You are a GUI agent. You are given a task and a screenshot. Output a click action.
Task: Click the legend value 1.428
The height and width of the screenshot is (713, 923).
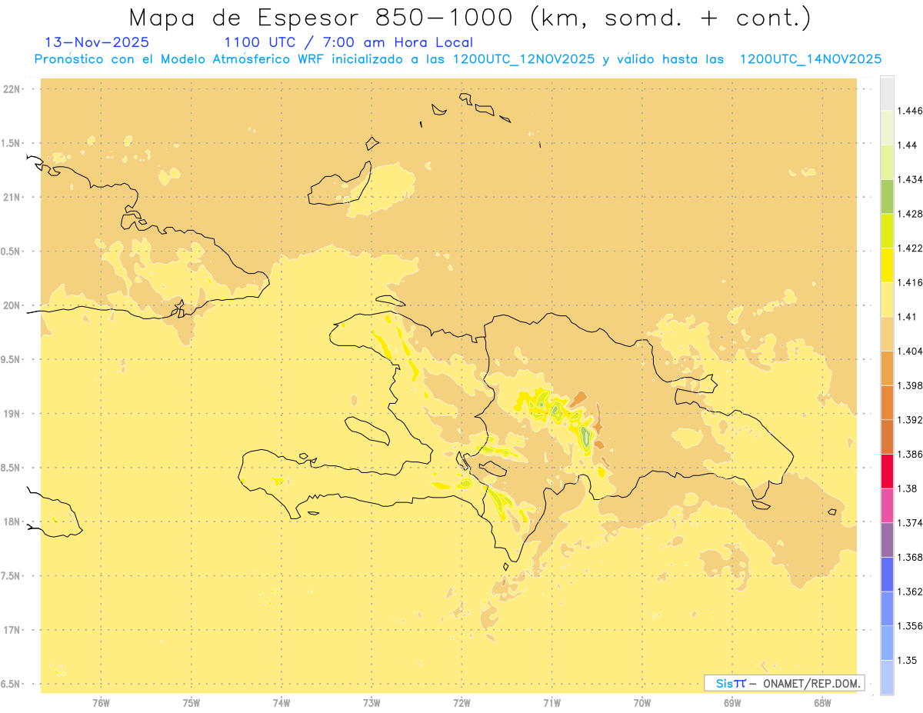(910, 214)
